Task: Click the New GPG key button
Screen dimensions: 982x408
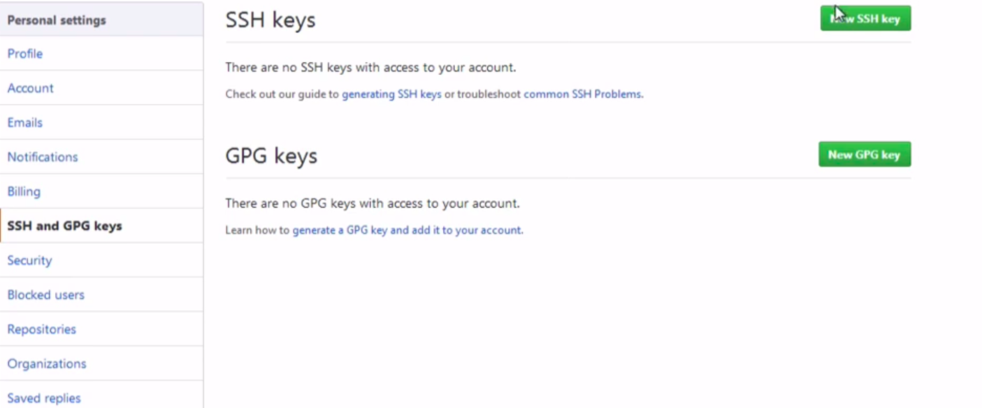Action: pyautogui.click(x=865, y=154)
